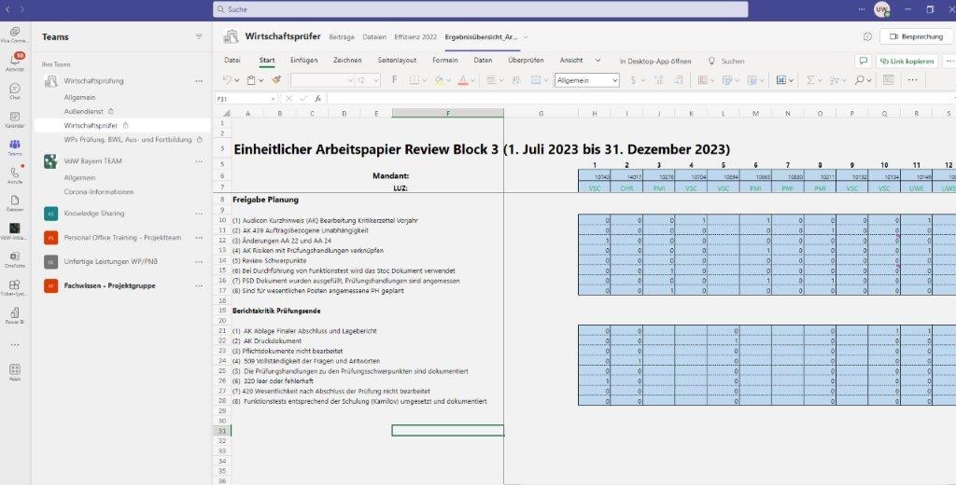Open the Activity feed bell icon
This screenshot has width=956, height=485.
coord(15,62)
